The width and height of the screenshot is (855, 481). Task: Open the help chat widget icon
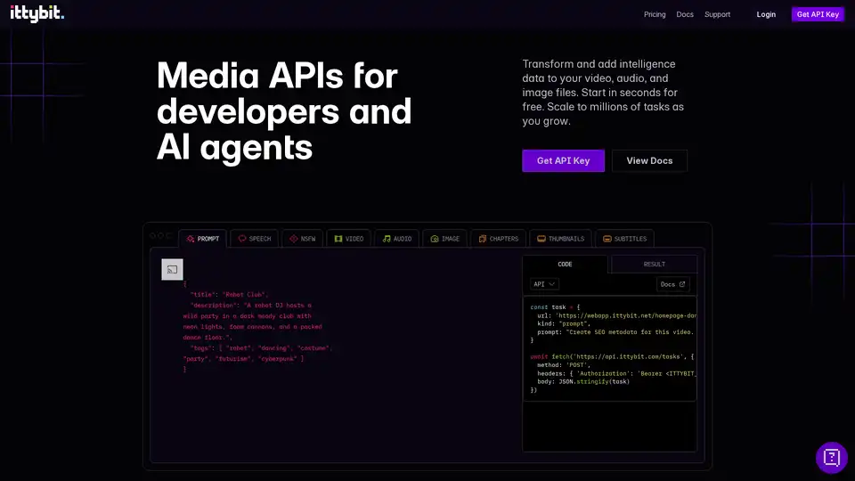tap(832, 458)
